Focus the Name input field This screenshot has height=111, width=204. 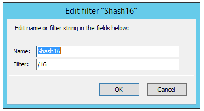coord(108,51)
